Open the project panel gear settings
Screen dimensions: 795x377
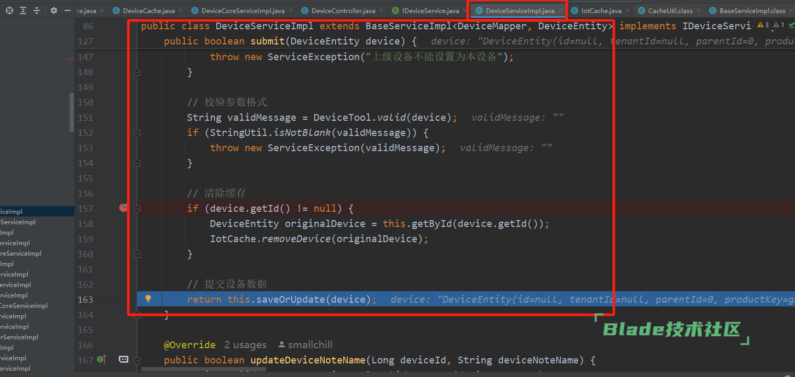coord(53,10)
